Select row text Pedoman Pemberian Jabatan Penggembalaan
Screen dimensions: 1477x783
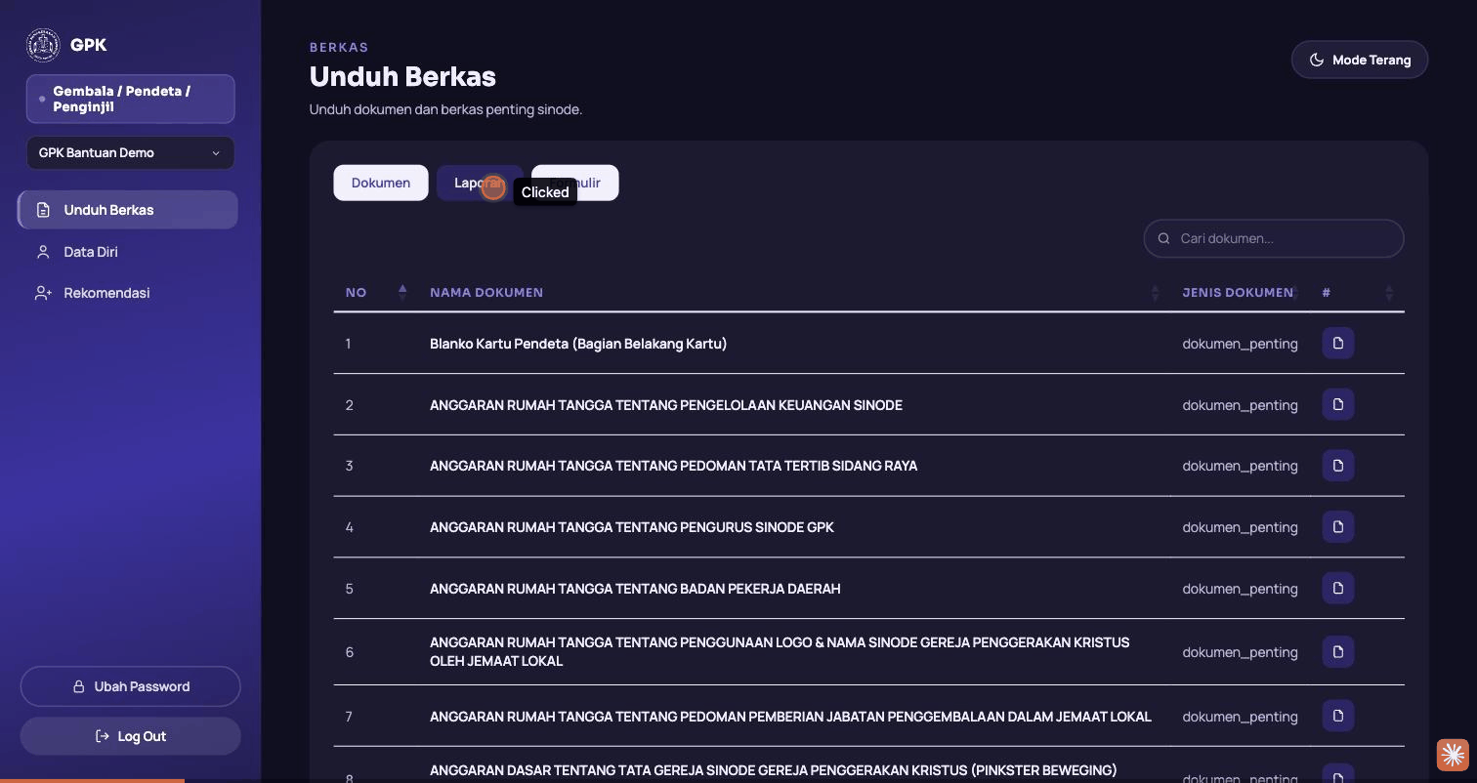coord(790,717)
